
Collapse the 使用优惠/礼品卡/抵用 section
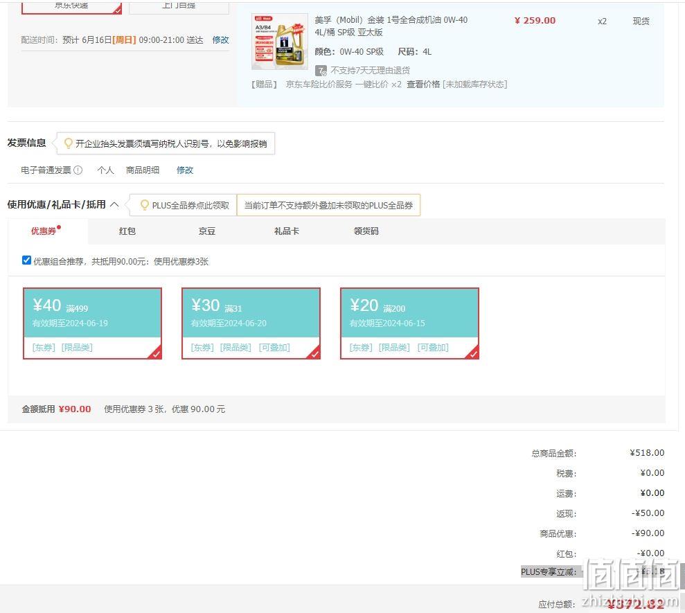(x=114, y=204)
